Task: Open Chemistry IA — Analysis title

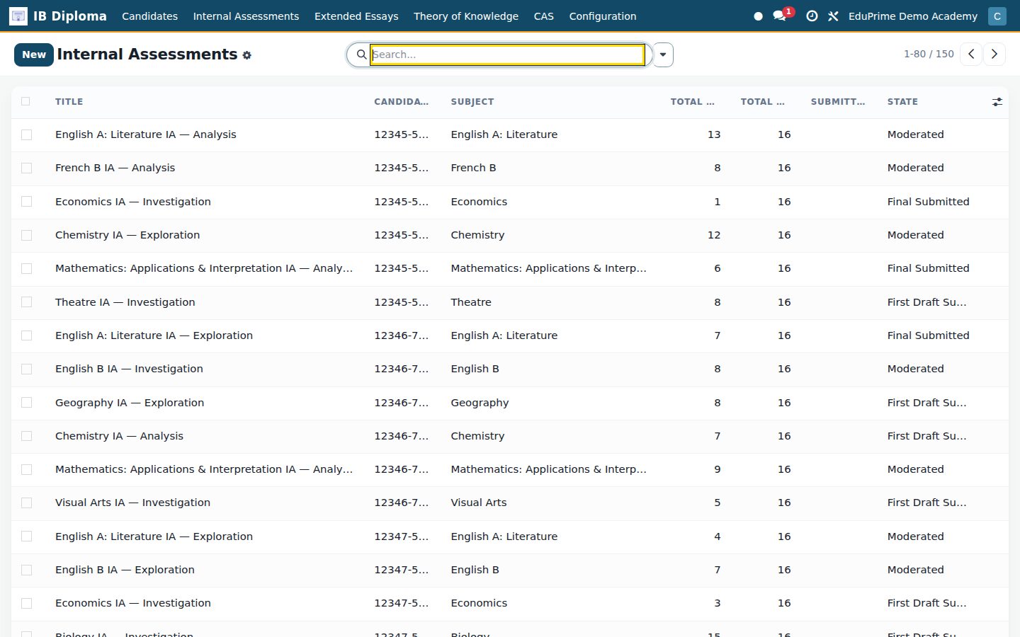Action: 119,436
